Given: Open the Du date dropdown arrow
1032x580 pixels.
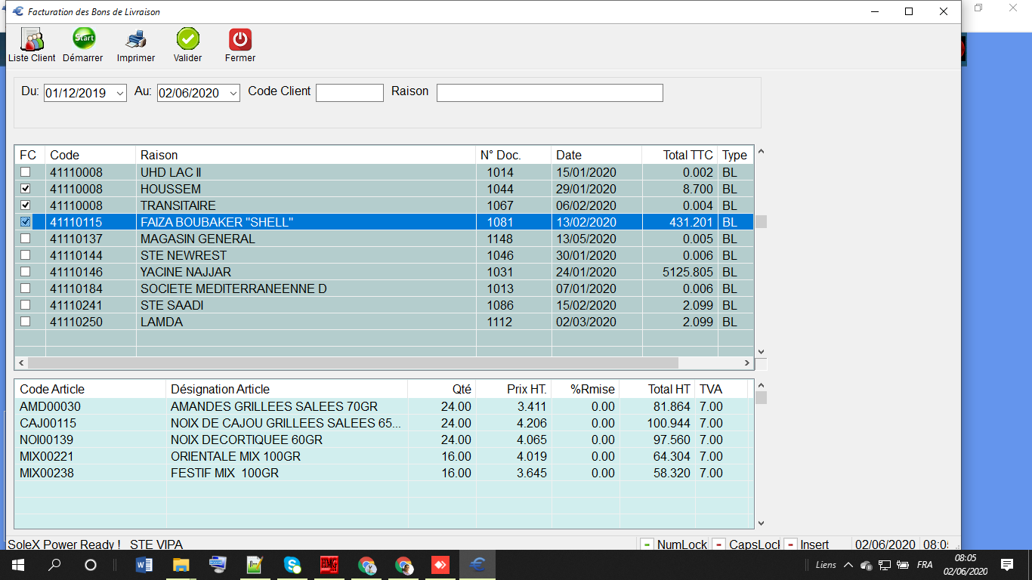Looking at the screenshot, I should pyautogui.click(x=119, y=93).
